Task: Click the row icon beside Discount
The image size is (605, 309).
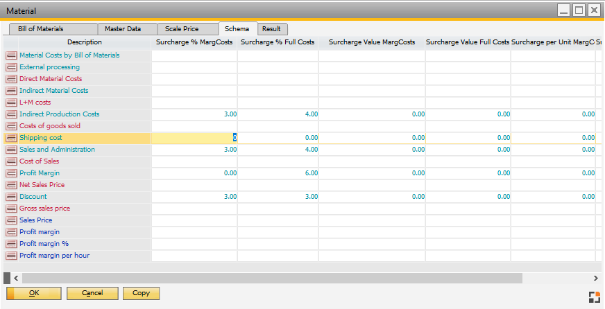Action: (11, 197)
